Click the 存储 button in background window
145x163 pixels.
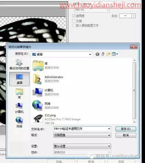(x=61, y=161)
